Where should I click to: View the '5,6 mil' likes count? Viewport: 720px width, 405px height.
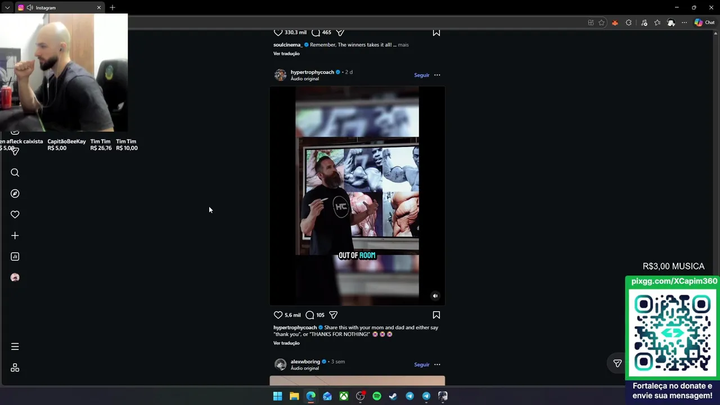[x=292, y=315]
